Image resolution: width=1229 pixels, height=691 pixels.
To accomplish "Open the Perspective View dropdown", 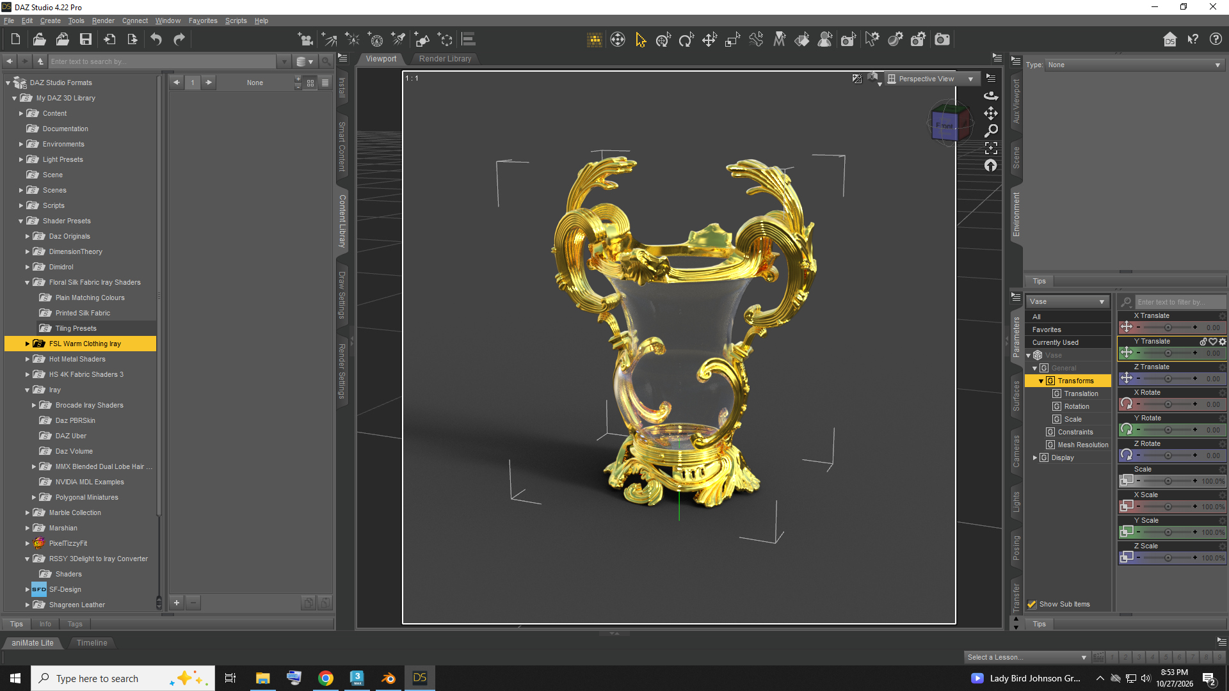I will pyautogui.click(x=932, y=79).
